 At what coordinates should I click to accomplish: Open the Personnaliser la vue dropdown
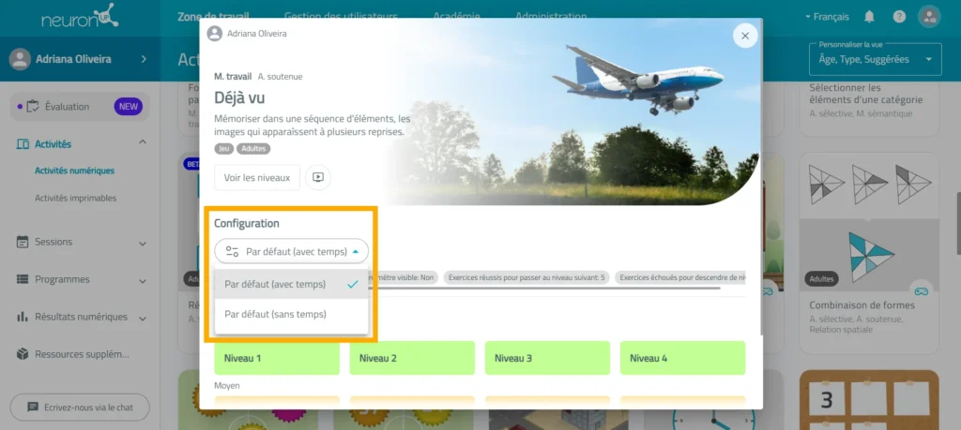(x=876, y=59)
